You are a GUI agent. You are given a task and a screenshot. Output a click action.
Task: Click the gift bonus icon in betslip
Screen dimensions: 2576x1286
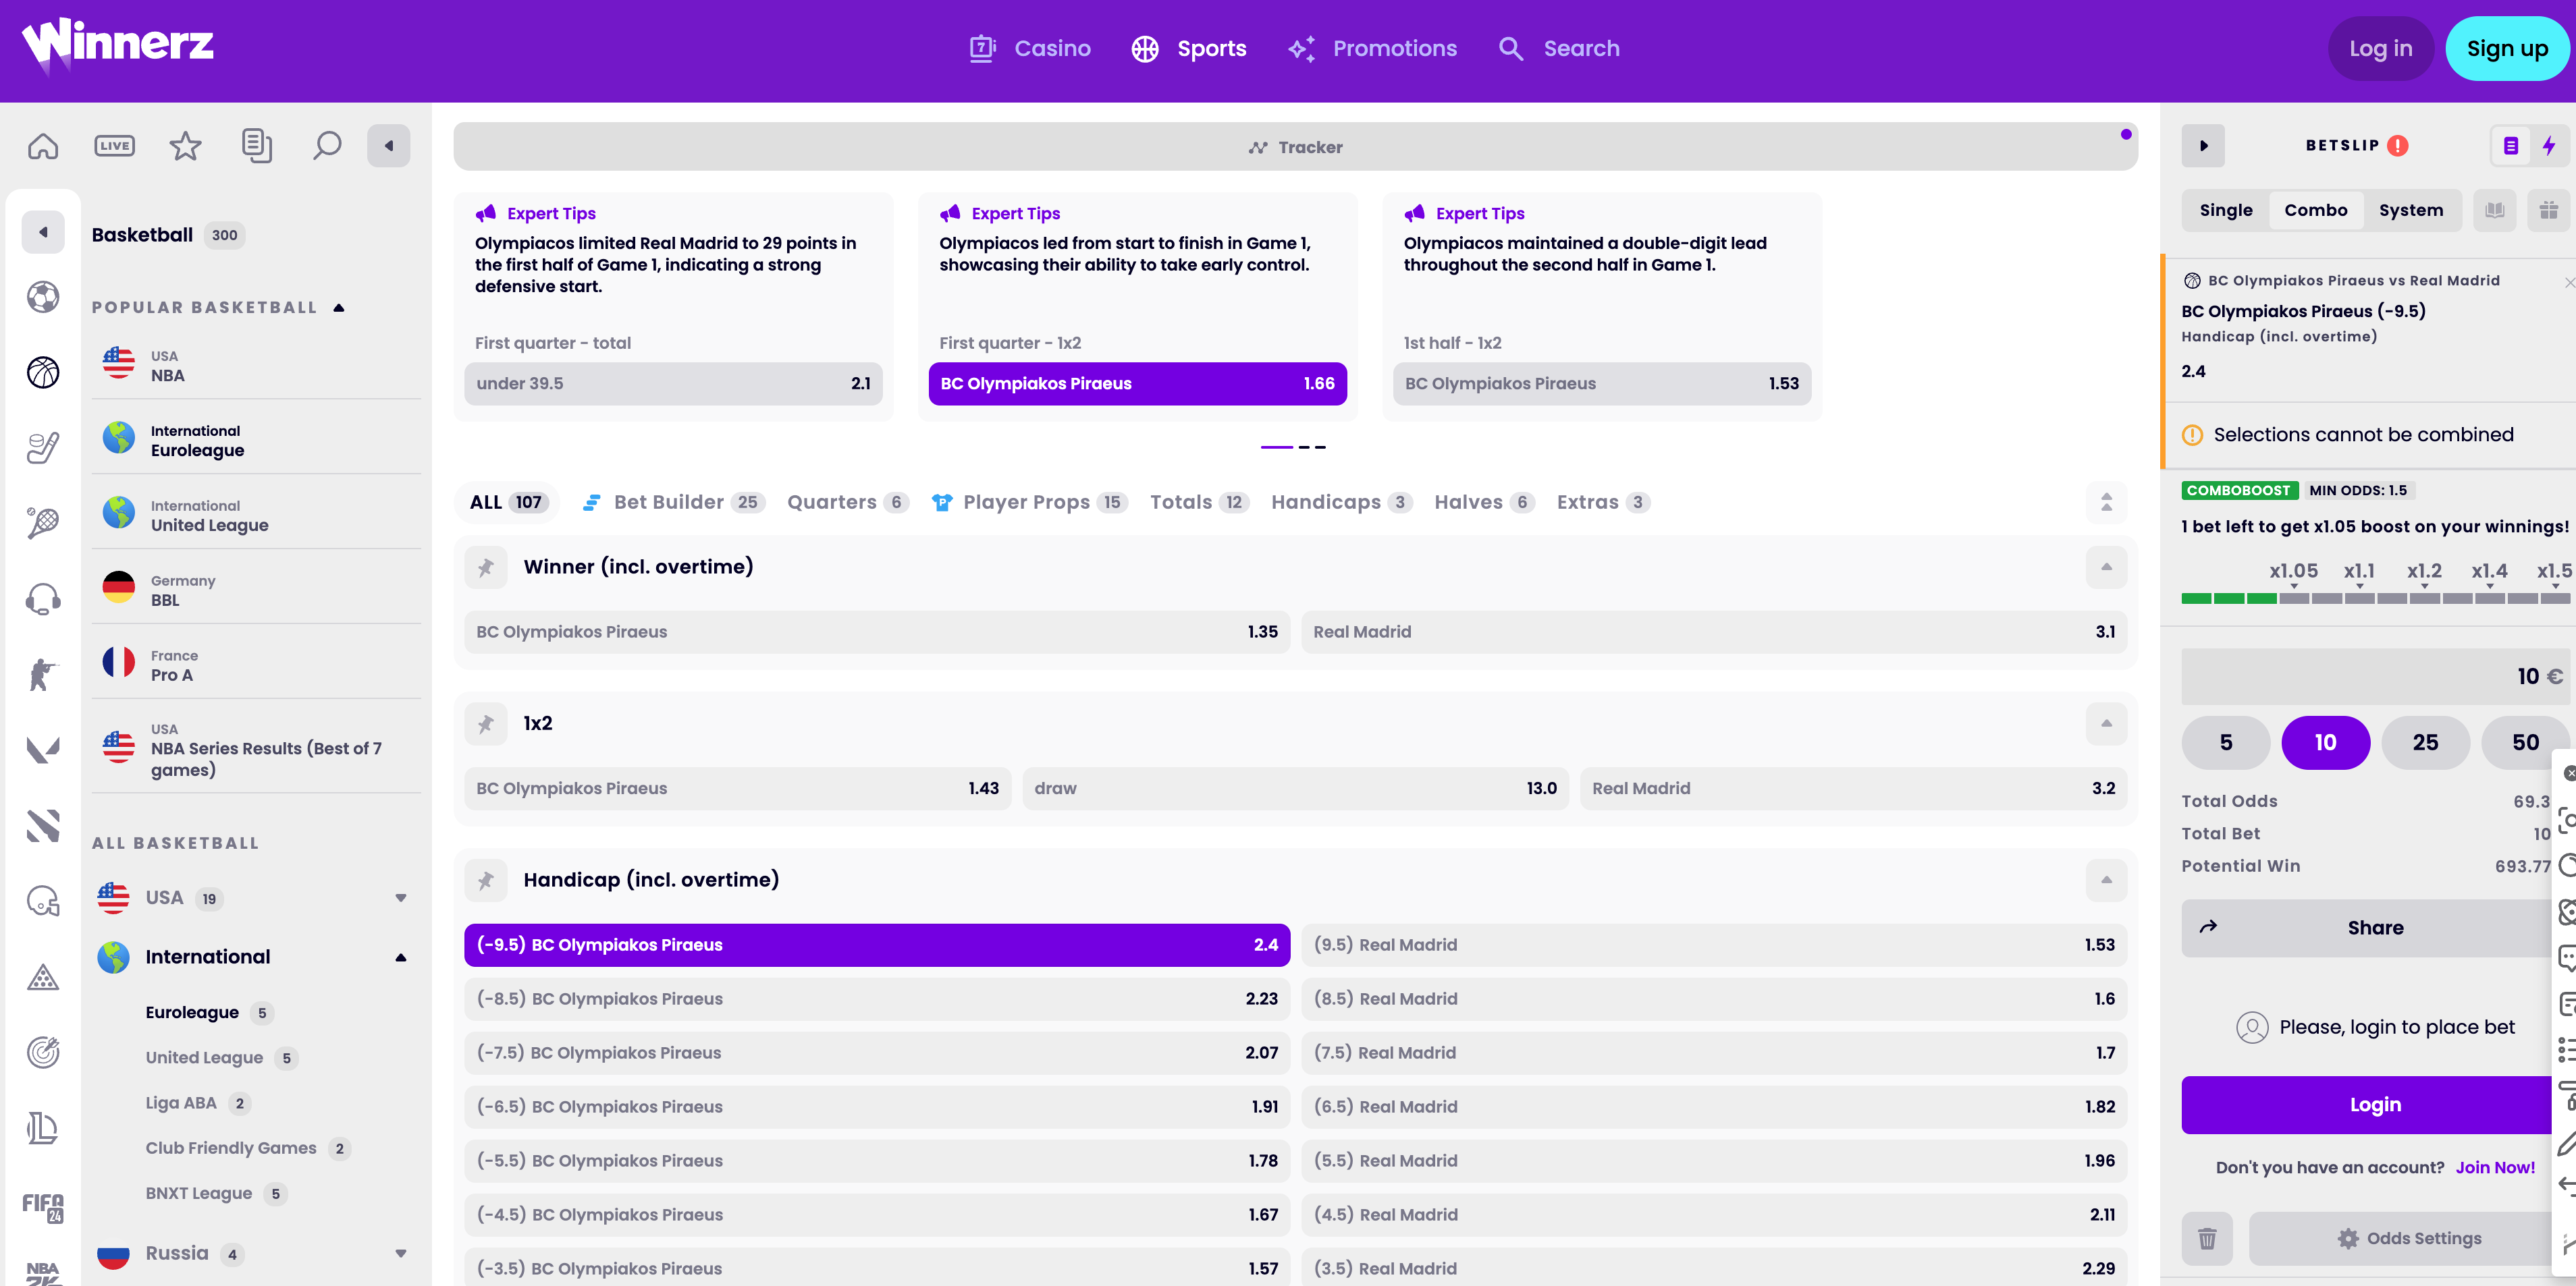tap(2548, 210)
